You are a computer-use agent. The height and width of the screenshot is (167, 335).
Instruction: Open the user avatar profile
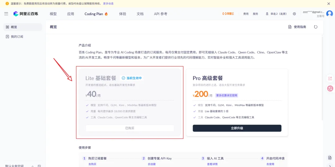[329, 14]
